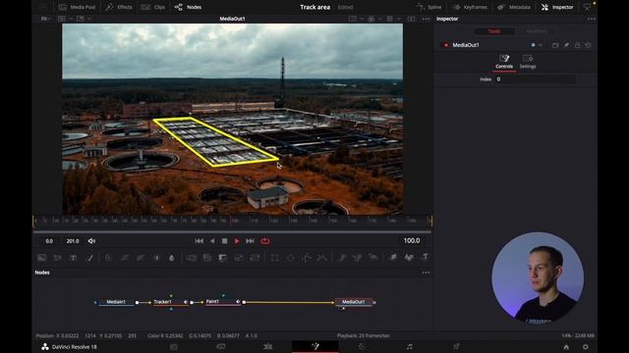The height and width of the screenshot is (353, 629).
Task: Switch to the Color page icon
Action: [362, 346]
